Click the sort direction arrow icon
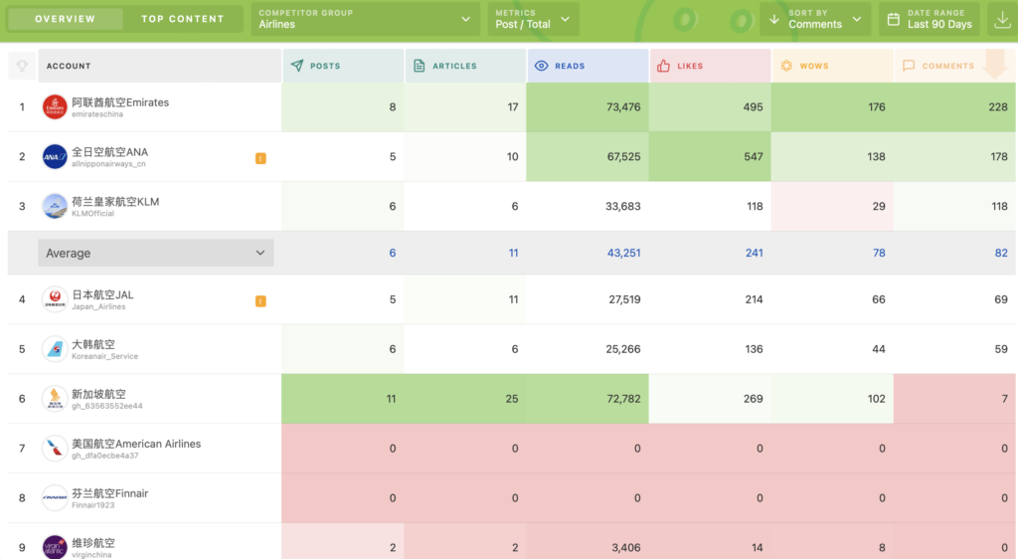This screenshot has height=559, width=1018. click(x=773, y=20)
